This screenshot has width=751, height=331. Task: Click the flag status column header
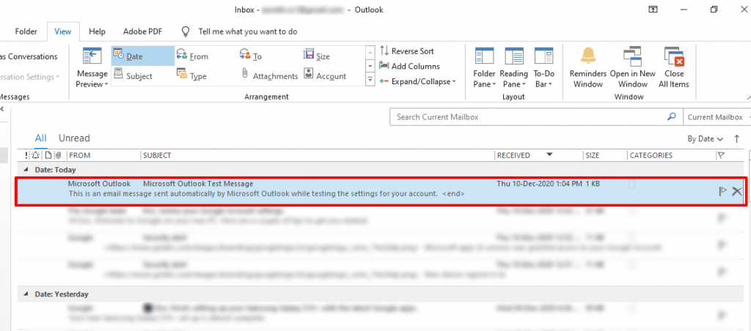pos(721,155)
